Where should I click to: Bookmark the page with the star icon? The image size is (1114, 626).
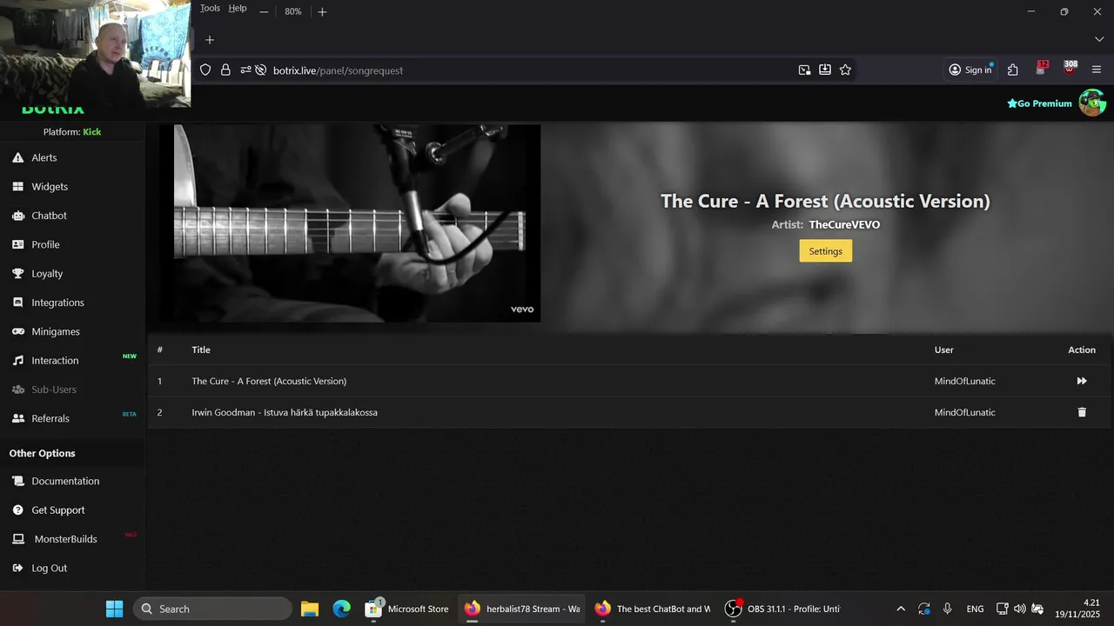click(x=845, y=70)
